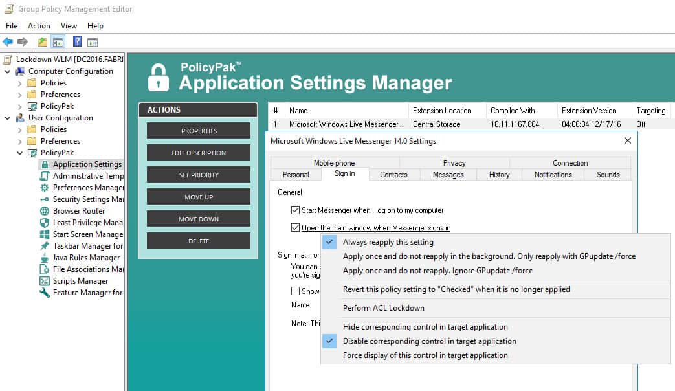Open the Help question-mark toolbar icon
675x391 pixels.
(x=77, y=41)
